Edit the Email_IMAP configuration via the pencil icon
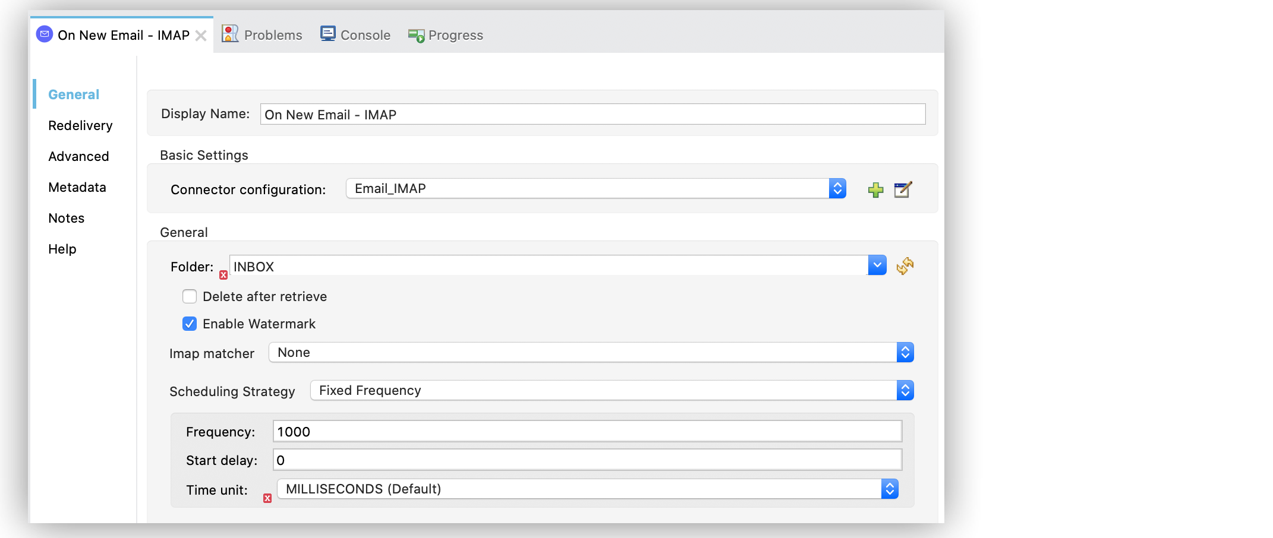 point(903,190)
